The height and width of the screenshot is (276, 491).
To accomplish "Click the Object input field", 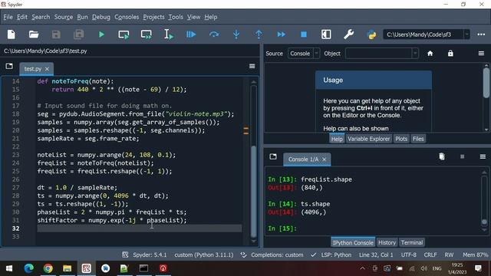I will point(378,54).
